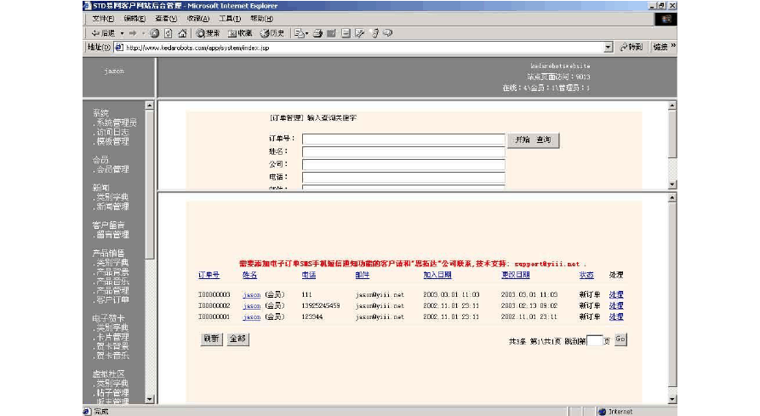Image resolution: width=760 pixels, height=416 pixels.
Task: Click the Print icon in toolbar
Action: (x=317, y=33)
